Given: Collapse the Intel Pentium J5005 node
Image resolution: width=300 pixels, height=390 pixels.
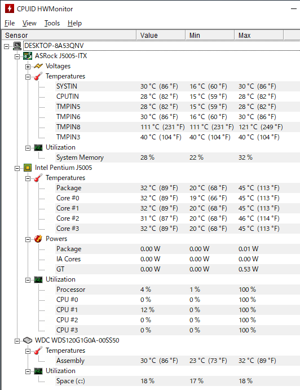Looking at the screenshot, I should 17,168.
